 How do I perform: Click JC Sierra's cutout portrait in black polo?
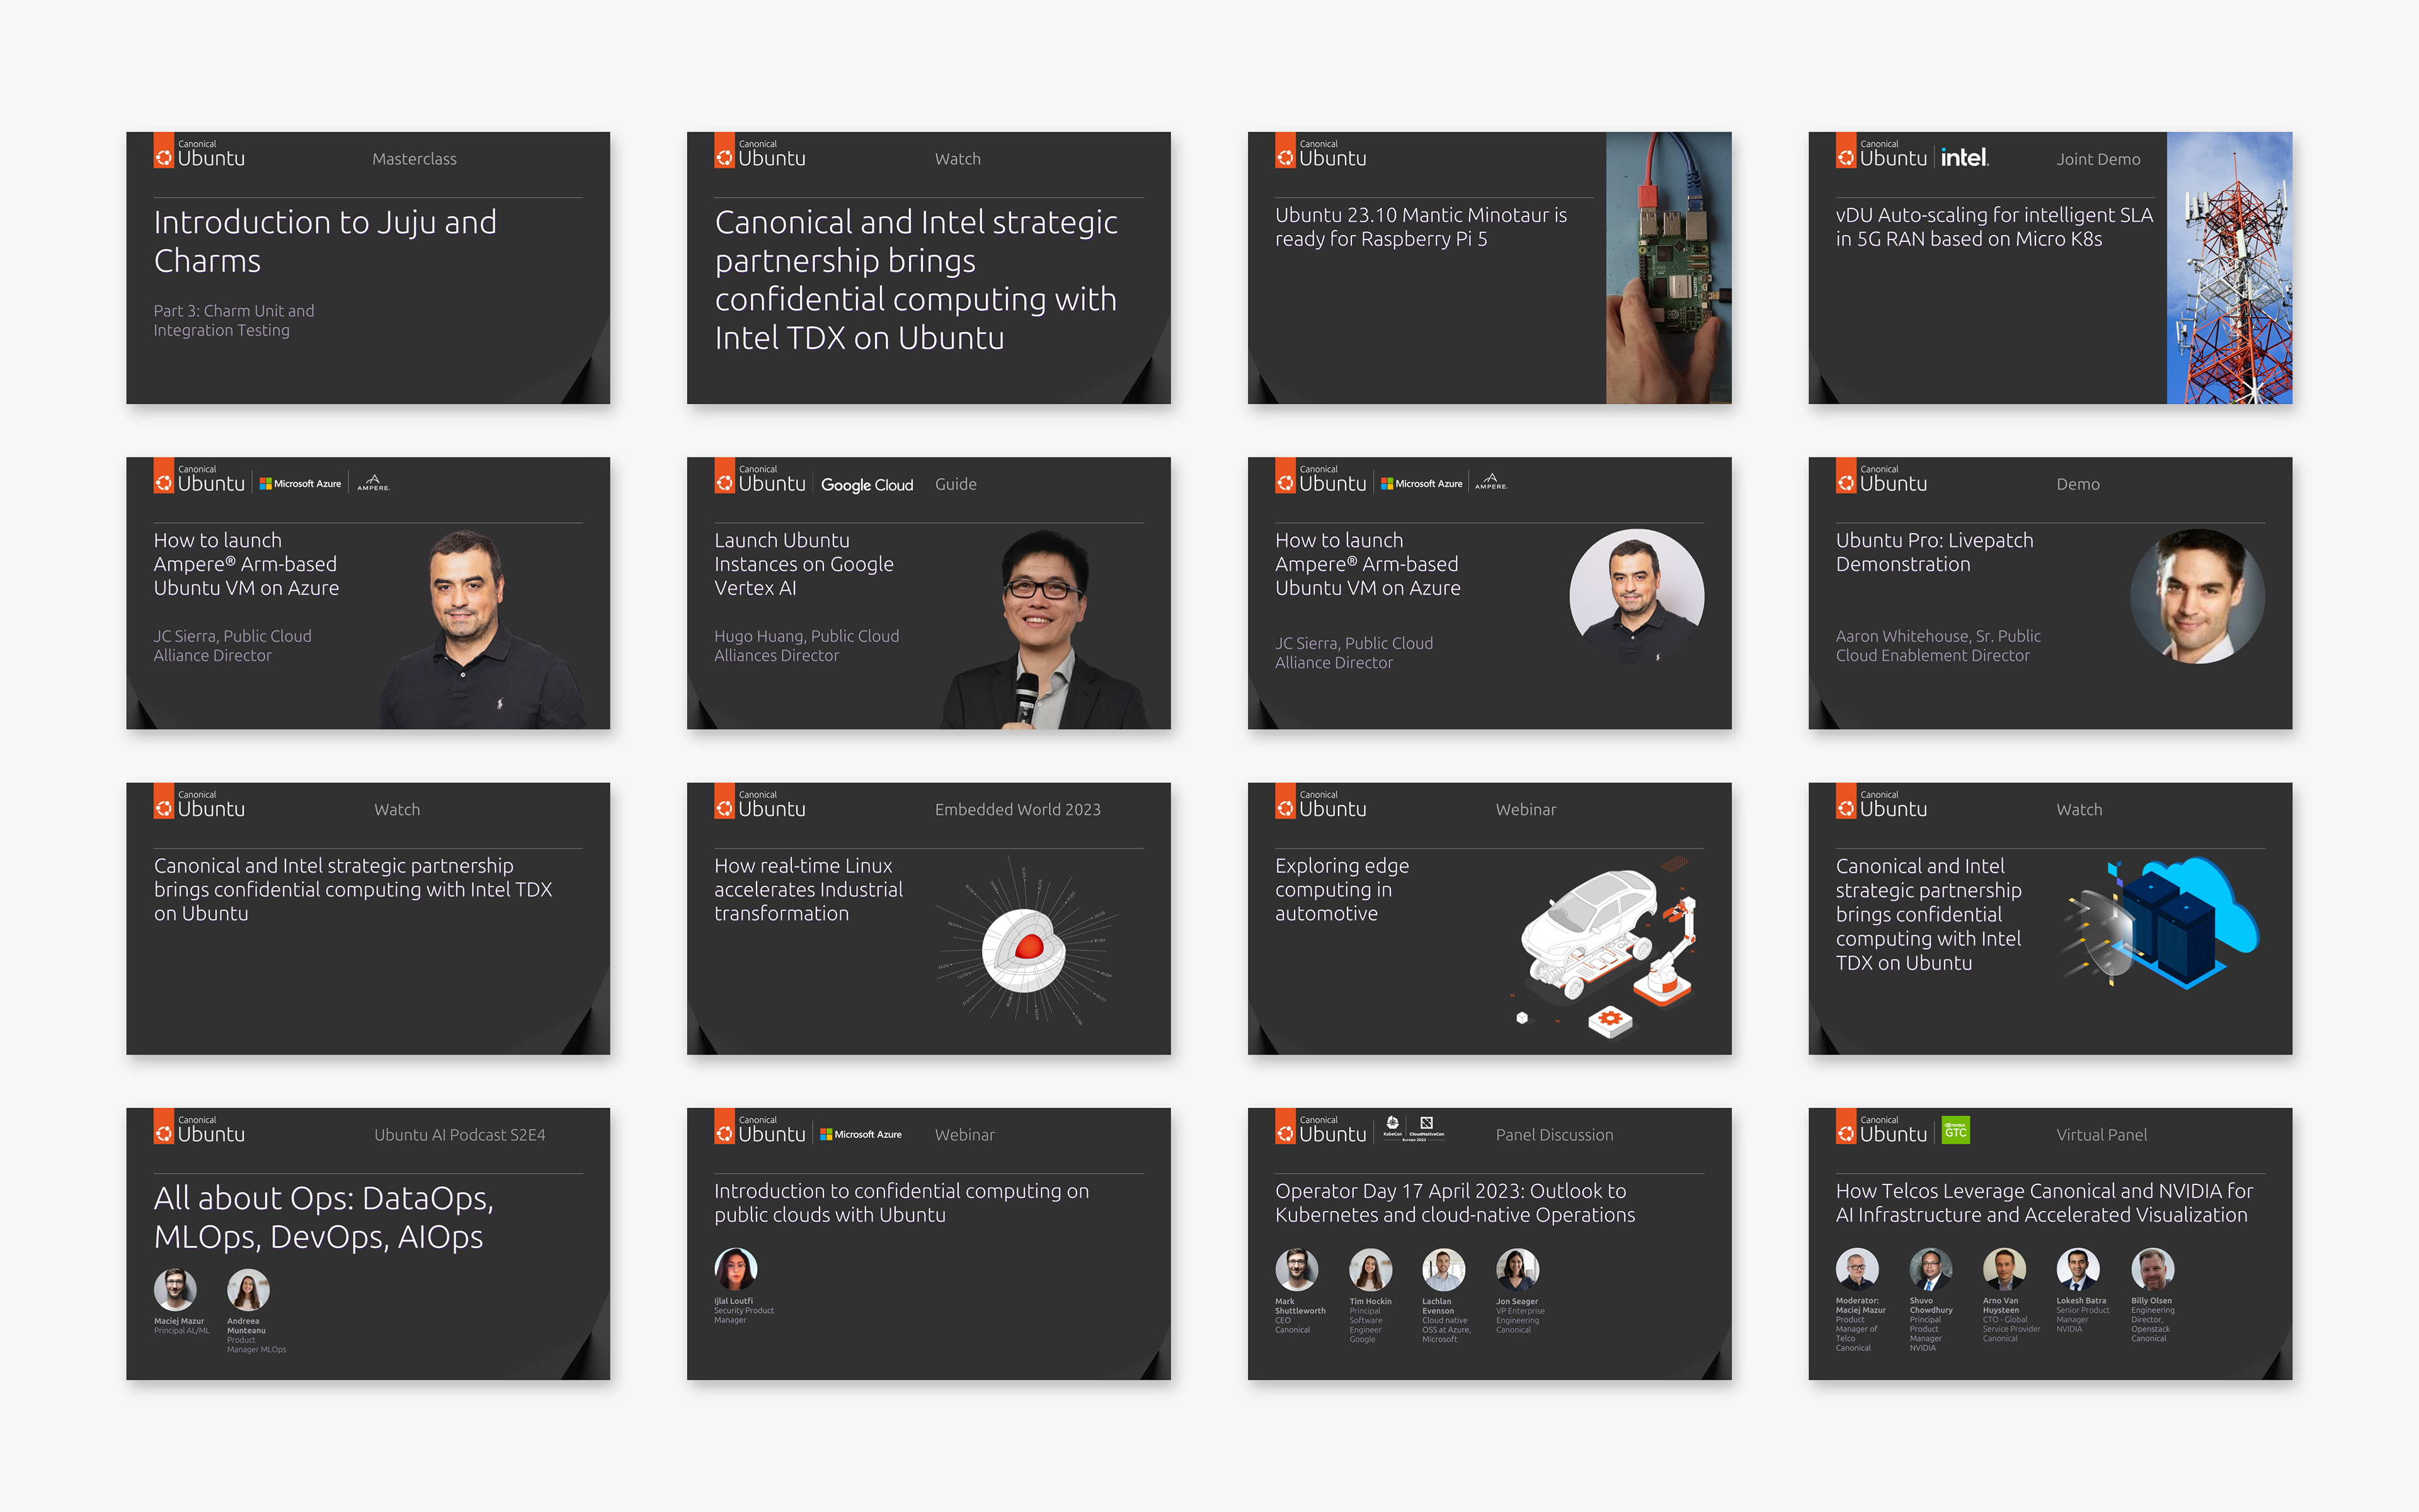[x=482, y=629]
